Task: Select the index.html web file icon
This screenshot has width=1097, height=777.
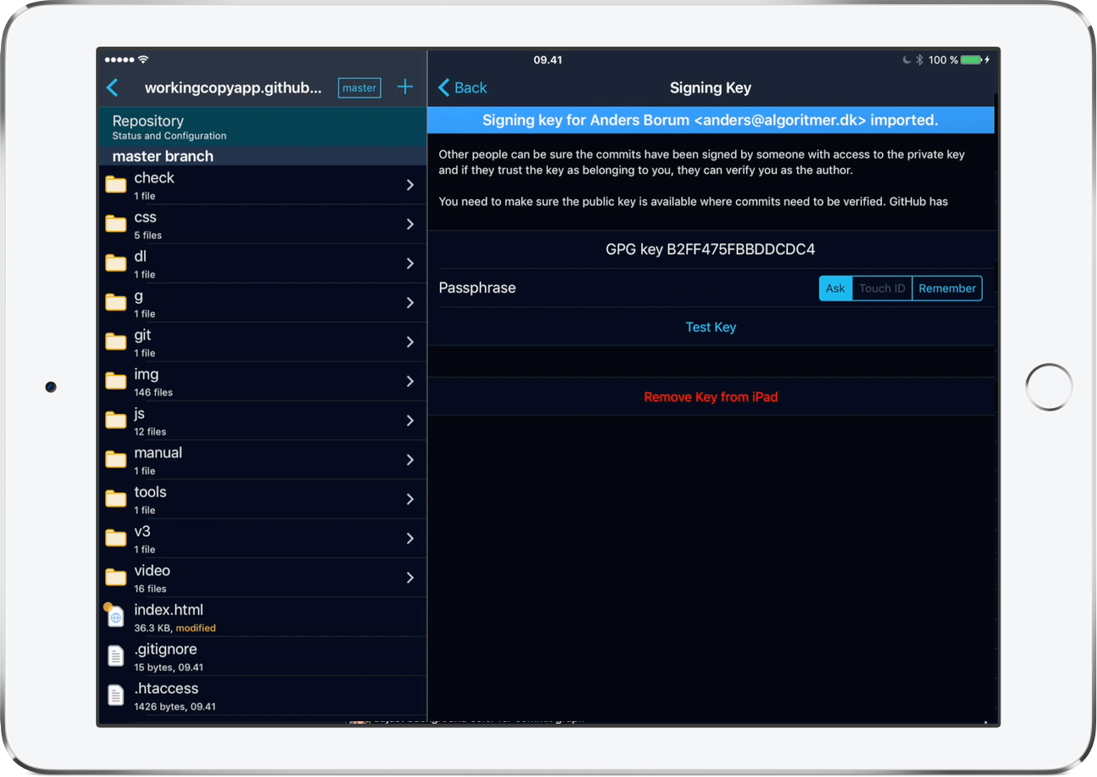Action: pos(116,617)
